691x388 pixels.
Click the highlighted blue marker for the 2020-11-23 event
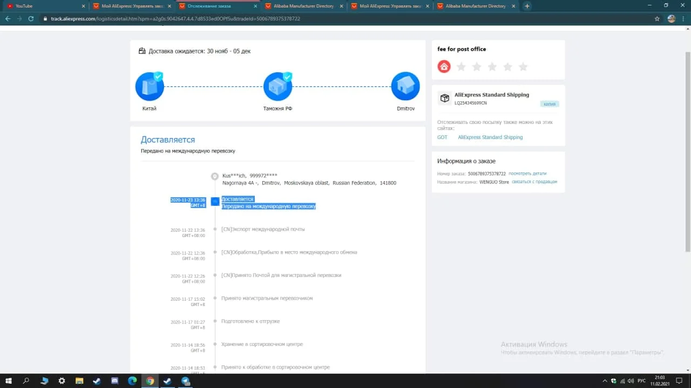(x=215, y=202)
